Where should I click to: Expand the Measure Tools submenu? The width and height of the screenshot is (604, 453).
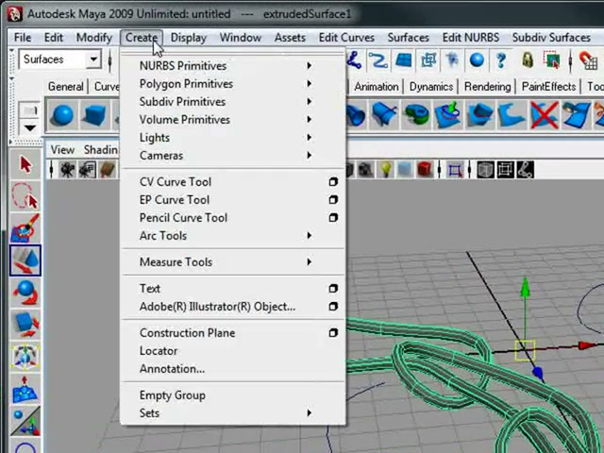233,262
